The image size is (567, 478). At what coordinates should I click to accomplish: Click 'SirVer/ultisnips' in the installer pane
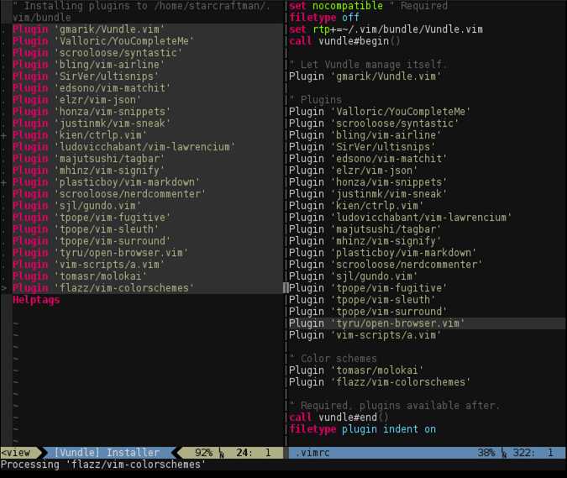pos(86,76)
